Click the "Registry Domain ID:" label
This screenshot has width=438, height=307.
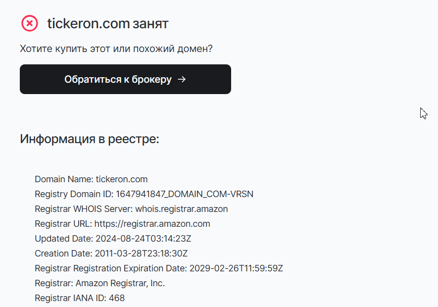coord(74,194)
